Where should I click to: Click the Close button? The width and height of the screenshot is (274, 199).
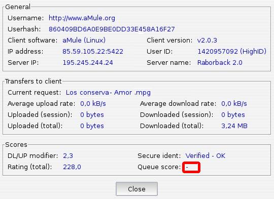(136, 189)
